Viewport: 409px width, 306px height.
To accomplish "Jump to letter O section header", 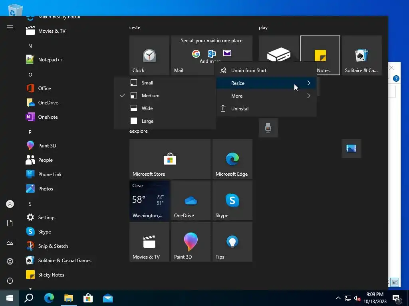I will coord(30,75).
